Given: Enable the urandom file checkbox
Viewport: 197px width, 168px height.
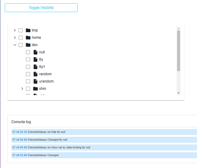Looking at the screenshot, I should pos(28,81).
